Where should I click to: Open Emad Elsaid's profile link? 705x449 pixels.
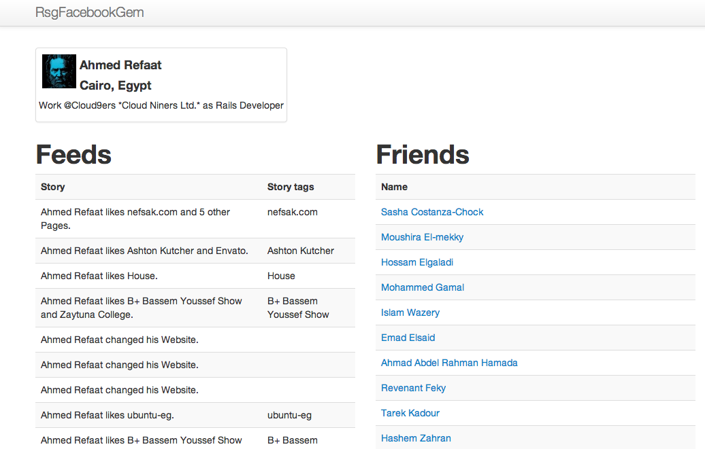408,338
